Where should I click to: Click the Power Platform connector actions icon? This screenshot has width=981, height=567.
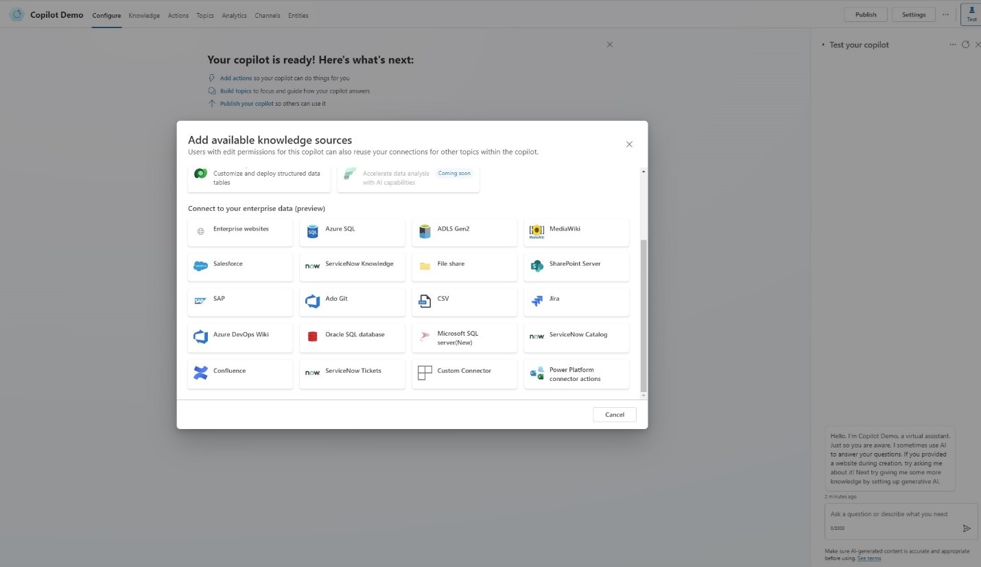536,373
